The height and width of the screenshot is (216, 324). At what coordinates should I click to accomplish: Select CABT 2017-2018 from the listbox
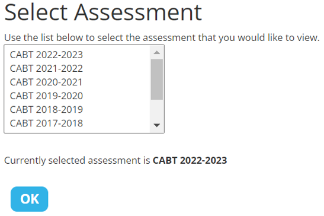(77, 123)
